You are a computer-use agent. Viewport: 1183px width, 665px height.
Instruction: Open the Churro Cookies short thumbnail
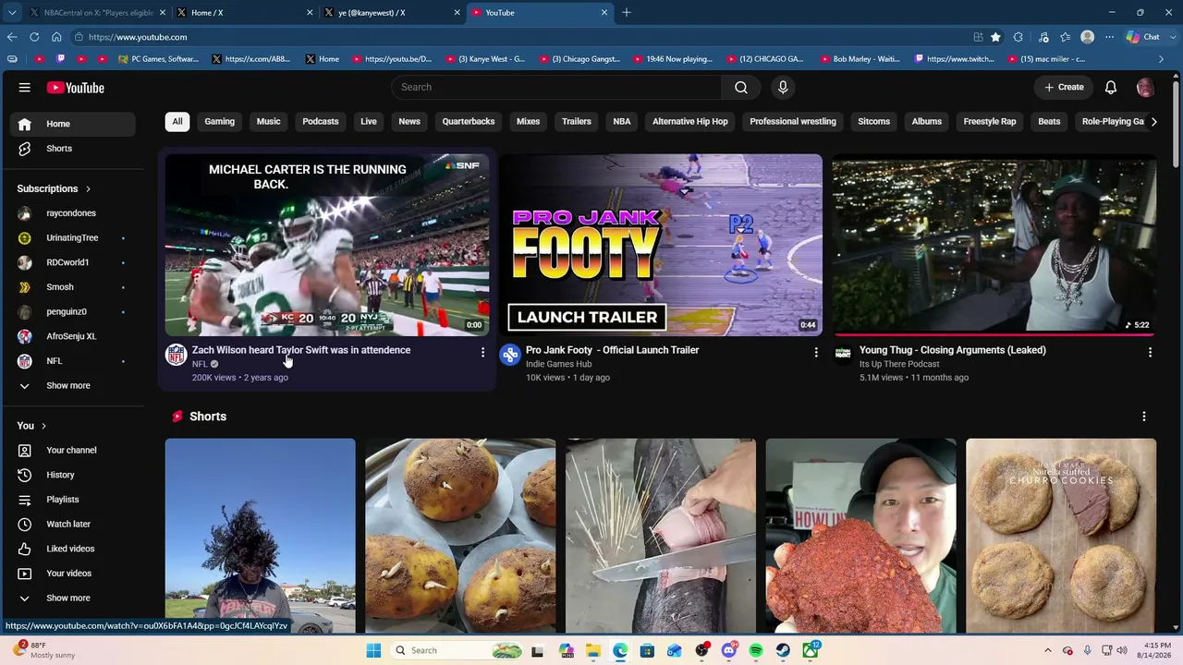(1061, 536)
